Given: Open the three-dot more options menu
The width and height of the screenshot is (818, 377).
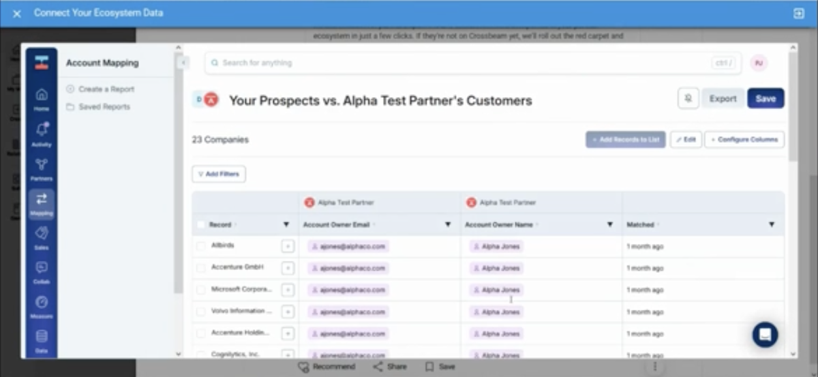Looking at the screenshot, I should 655,367.
